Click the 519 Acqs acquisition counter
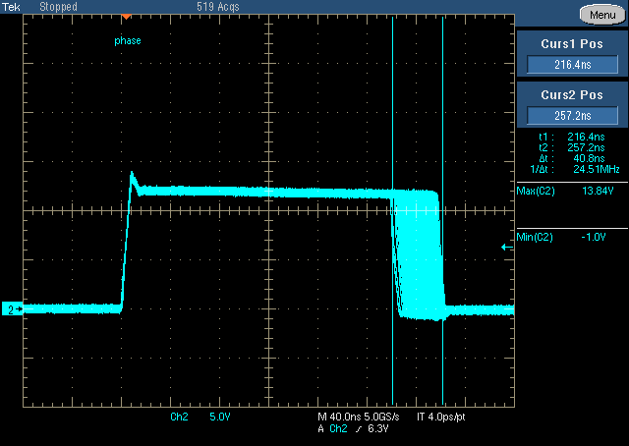 click(x=219, y=6)
